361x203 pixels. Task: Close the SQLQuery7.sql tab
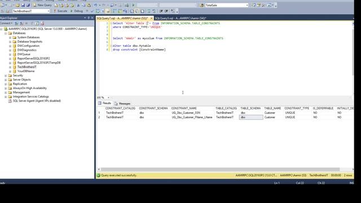click(151, 18)
